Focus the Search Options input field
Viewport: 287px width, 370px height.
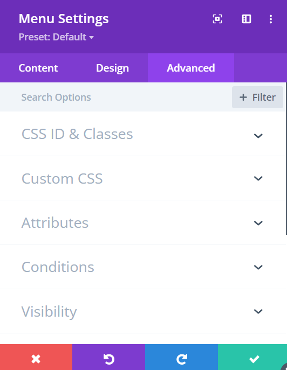[116, 97]
